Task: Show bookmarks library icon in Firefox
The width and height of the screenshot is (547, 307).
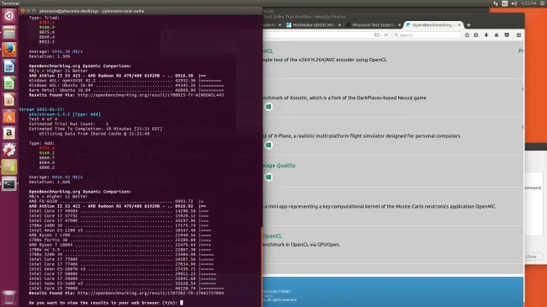Action: coord(476,34)
